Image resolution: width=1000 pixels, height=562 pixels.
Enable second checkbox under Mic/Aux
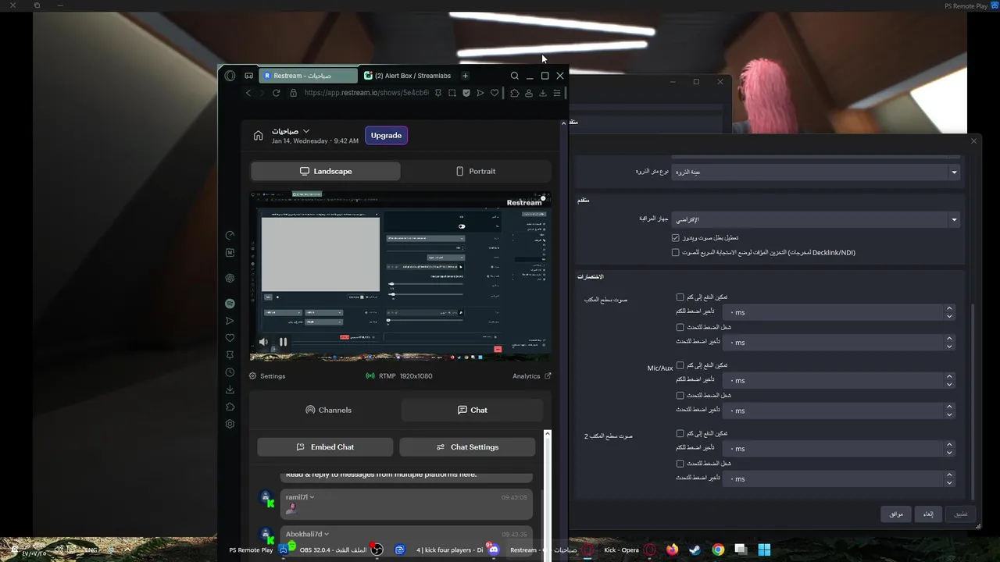click(680, 395)
